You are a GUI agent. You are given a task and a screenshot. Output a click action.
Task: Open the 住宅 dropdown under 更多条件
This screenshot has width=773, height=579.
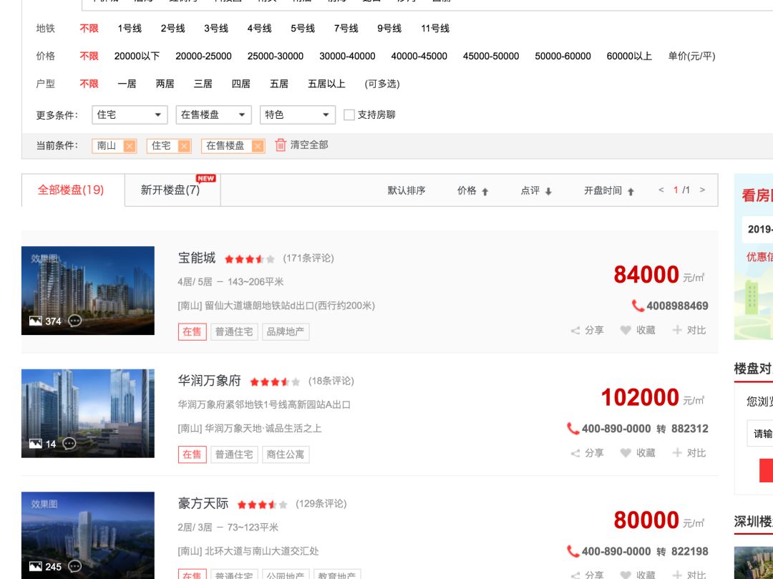[x=130, y=115]
